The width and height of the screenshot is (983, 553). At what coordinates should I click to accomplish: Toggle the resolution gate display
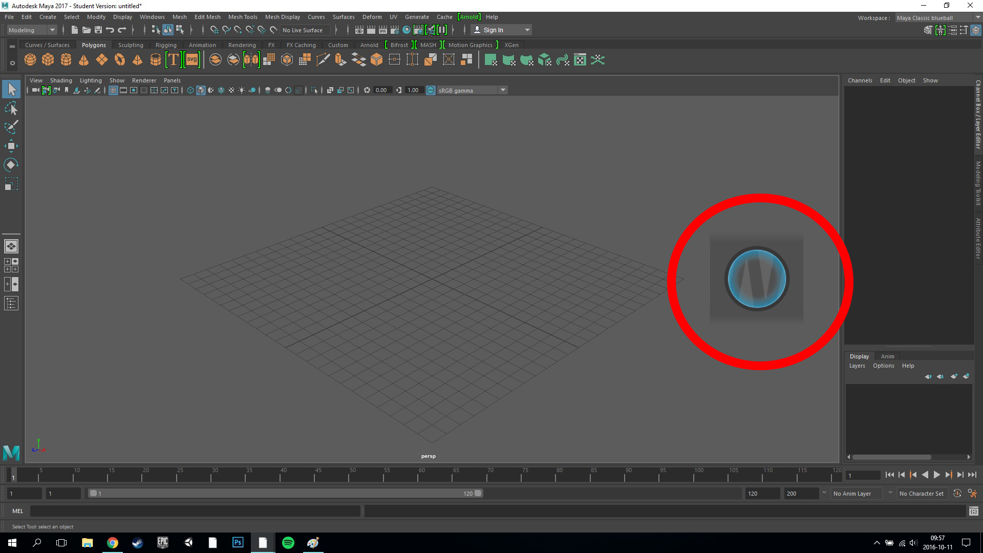coord(134,90)
